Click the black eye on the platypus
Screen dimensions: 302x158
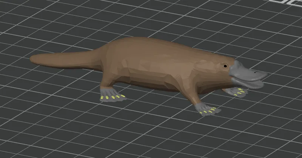click(225, 66)
